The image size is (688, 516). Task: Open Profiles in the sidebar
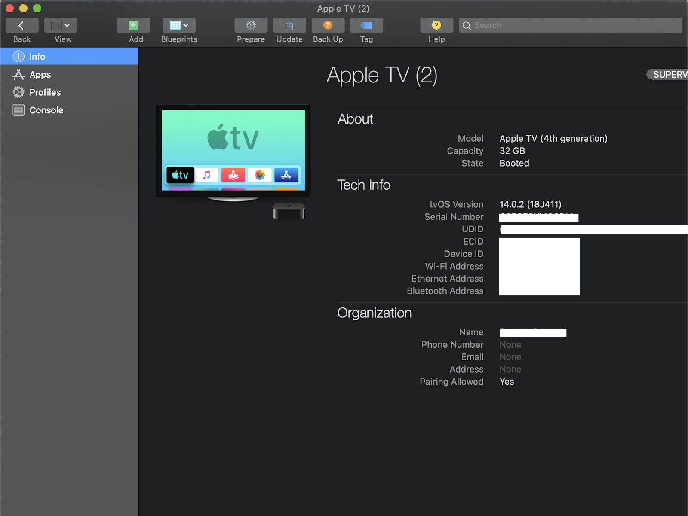pyautogui.click(x=69, y=92)
